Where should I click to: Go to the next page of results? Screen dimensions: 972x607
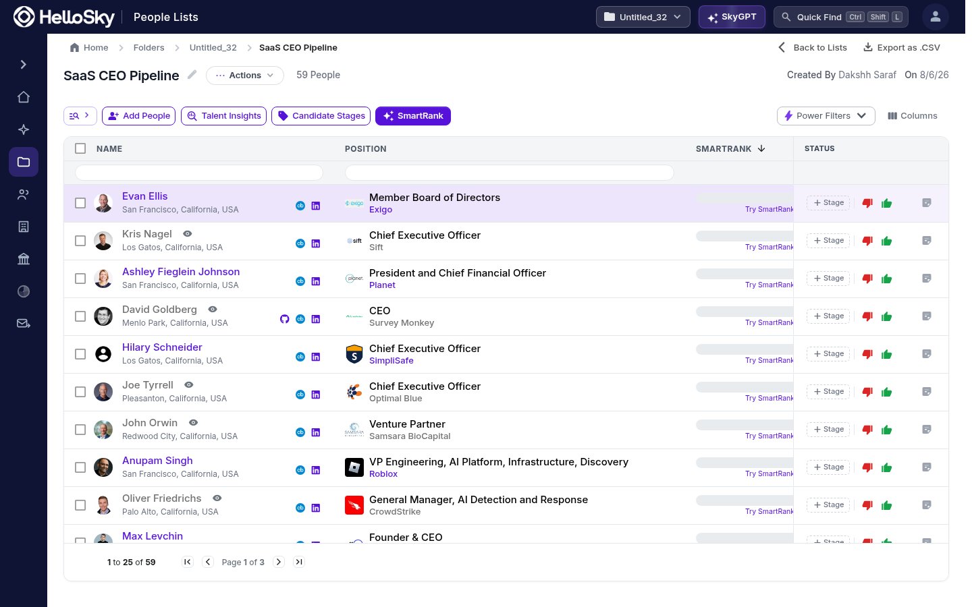pyautogui.click(x=279, y=562)
